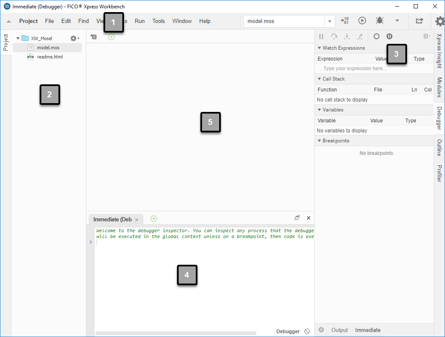This screenshot has width=445, height=337.
Task: Switch to the Profiler side tab
Action: tap(439, 174)
